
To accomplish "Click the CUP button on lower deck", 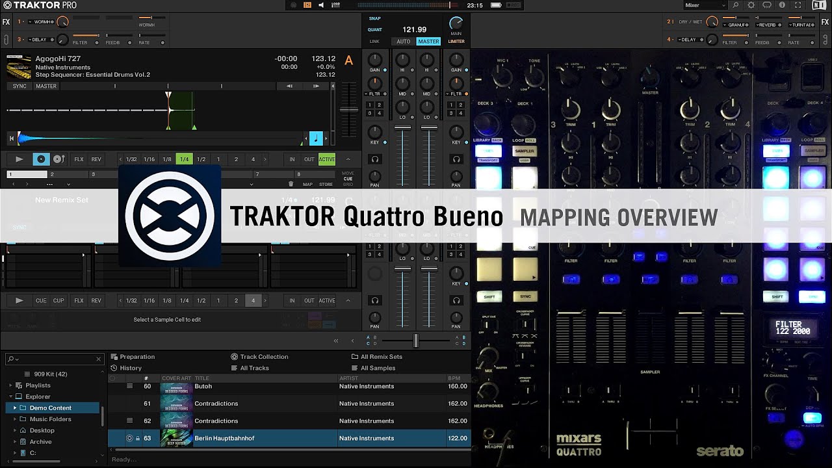I will (58, 300).
